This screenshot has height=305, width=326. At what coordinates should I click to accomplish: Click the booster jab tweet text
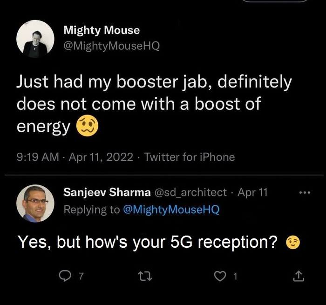[154, 103]
